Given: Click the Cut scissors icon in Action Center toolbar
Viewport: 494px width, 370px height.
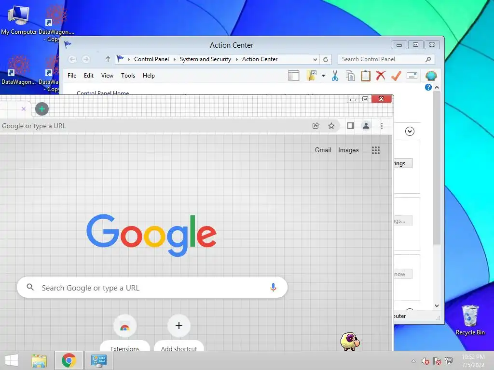Looking at the screenshot, I should (x=335, y=76).
